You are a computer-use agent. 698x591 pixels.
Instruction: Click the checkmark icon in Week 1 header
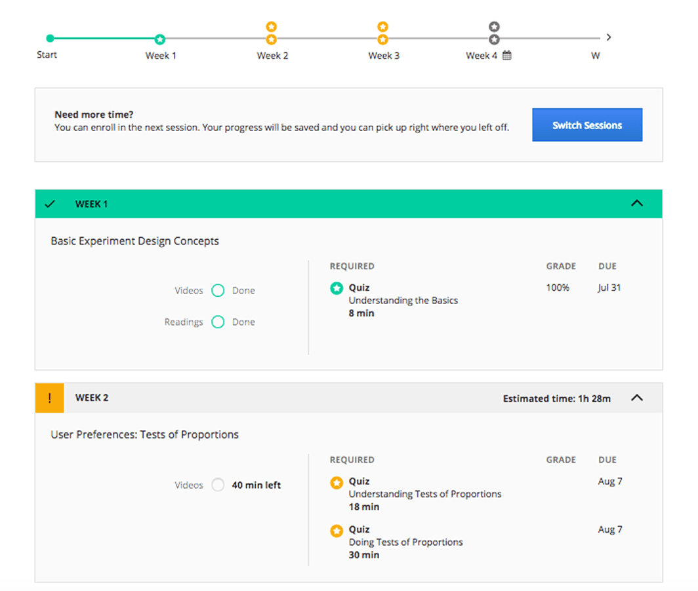pos(50,204)
